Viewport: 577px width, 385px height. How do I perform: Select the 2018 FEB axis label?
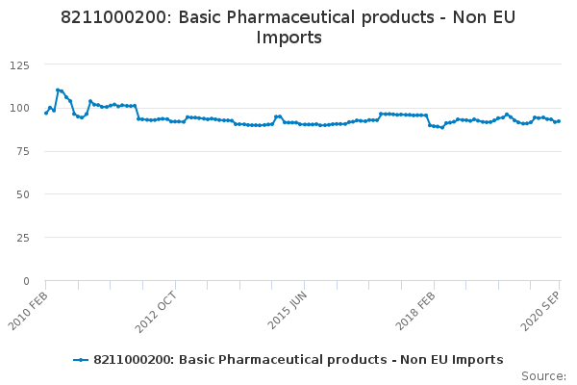[417, 311]
